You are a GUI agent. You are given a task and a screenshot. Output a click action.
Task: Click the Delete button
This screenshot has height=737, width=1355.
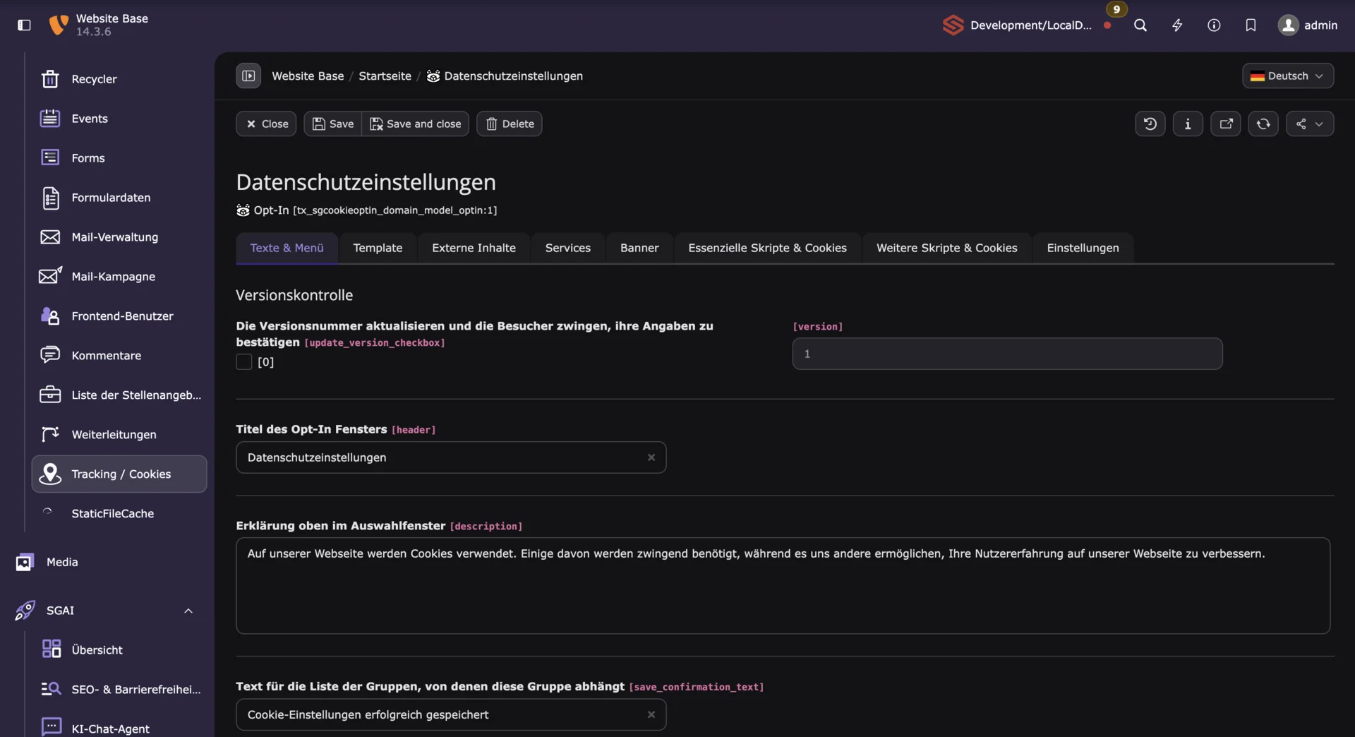(x=510, y=124)
